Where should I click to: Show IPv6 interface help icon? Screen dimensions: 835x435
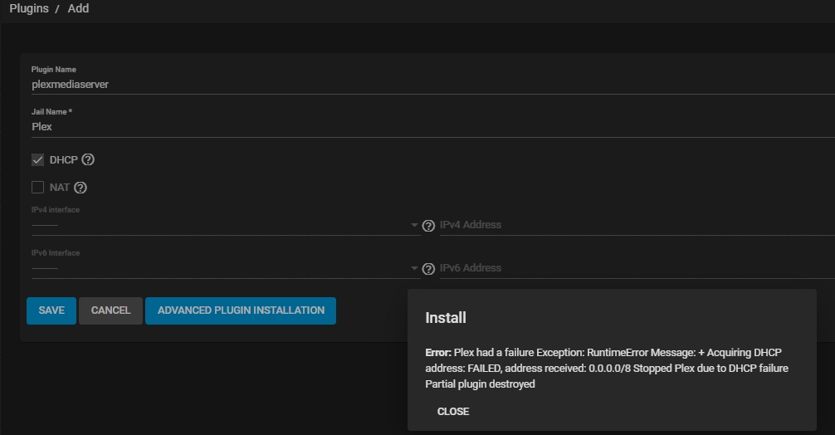coord(428,269)
